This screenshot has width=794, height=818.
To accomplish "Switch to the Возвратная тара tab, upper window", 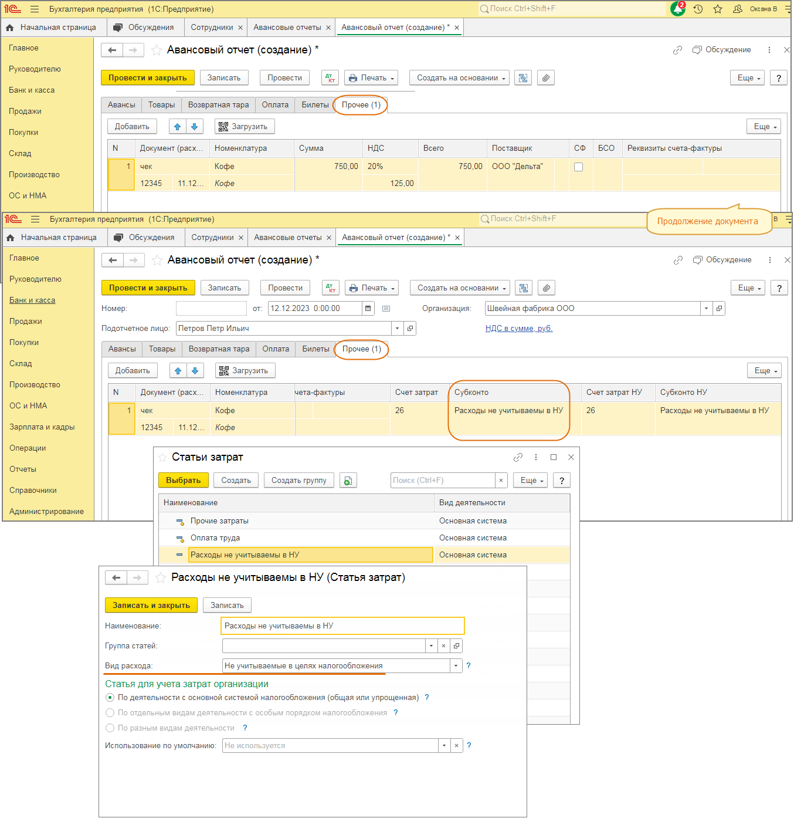I will pos(218,105).
